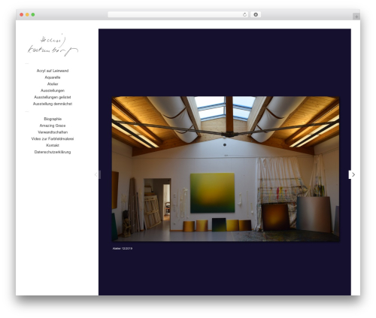This screenshot has width=376, height=318.
Task: Open Ausstellungen page
Action: point(53,90)
